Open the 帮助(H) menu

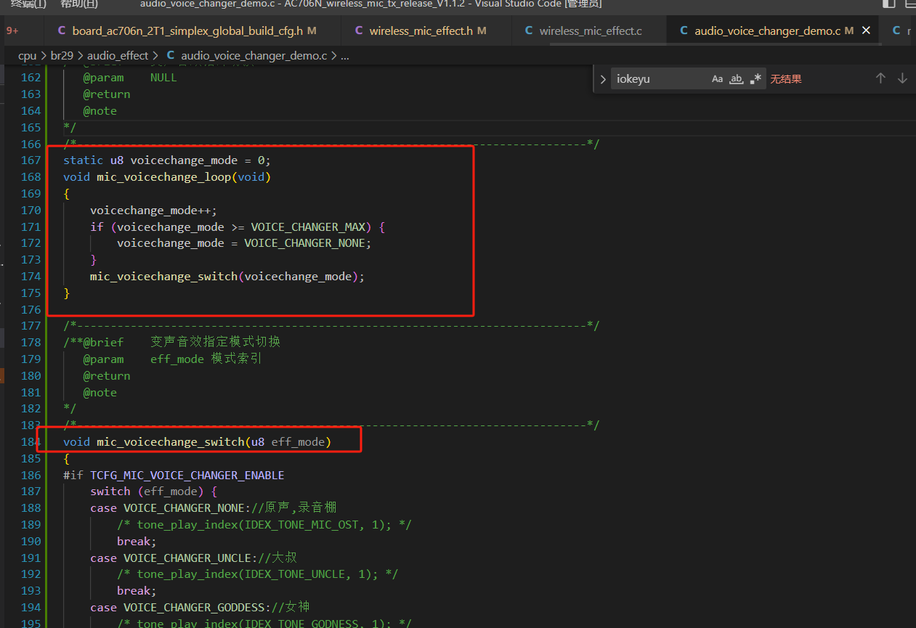click(79, 4)
